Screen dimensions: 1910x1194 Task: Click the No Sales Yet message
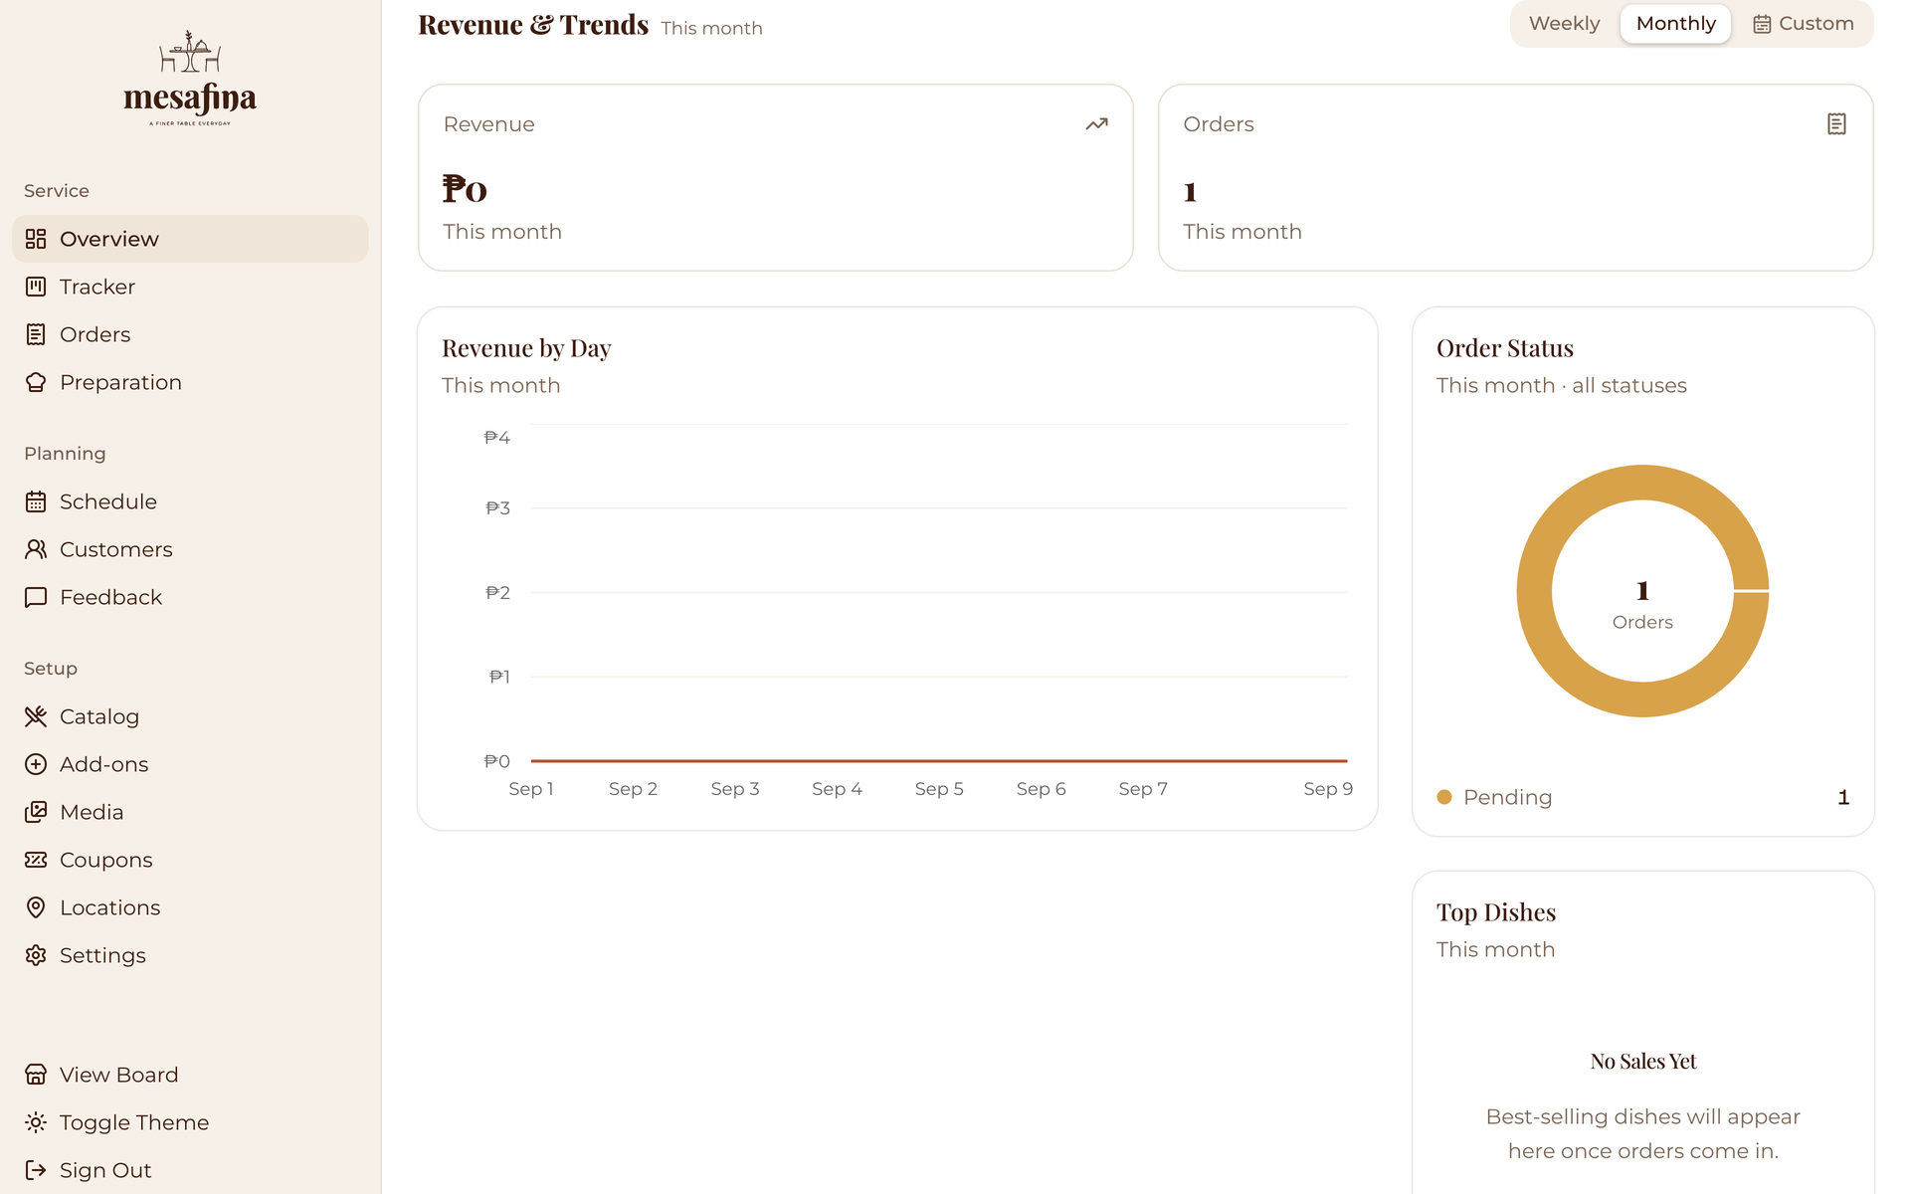pyautogui.click(x=1643, y=1062)
